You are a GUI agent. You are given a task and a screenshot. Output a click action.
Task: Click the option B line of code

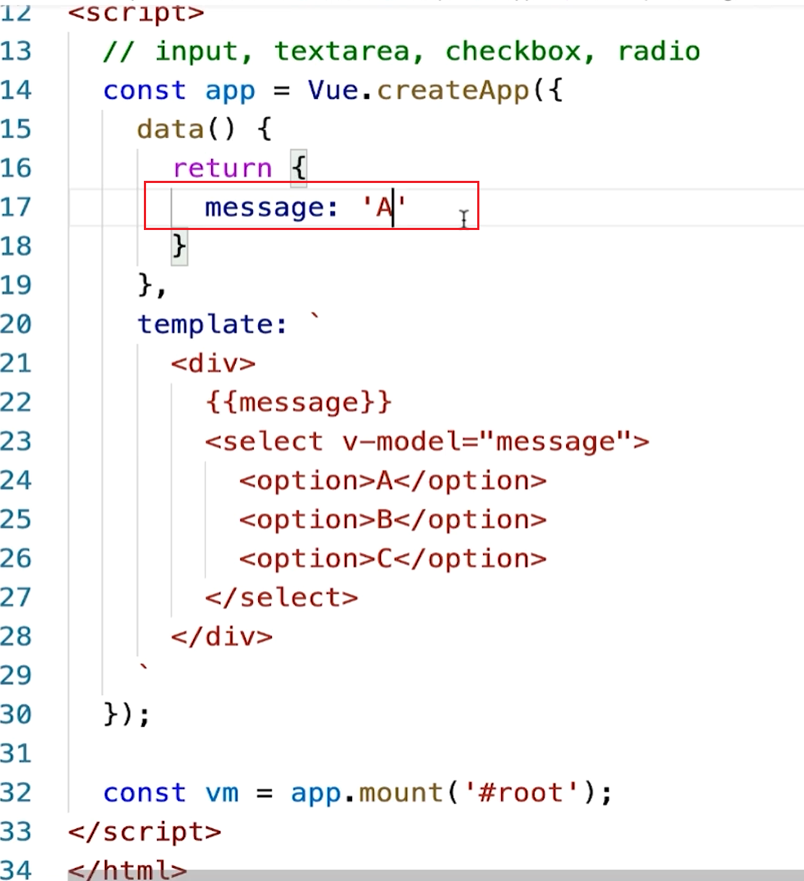point(393,519)
